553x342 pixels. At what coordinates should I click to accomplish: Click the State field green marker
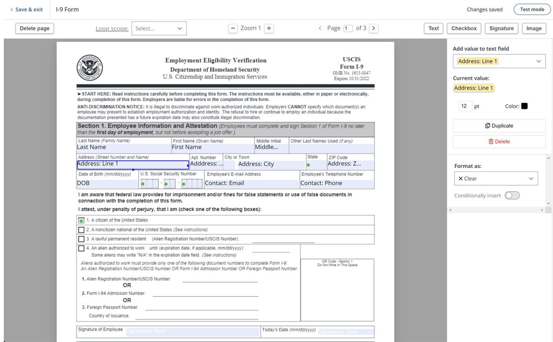(x=308, y=165)
